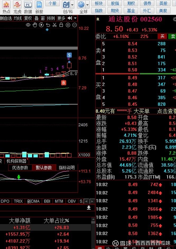Viewport: 176px width, 249px height.
Task: Toggle 预测 forecast option
Action: (51, 18)
